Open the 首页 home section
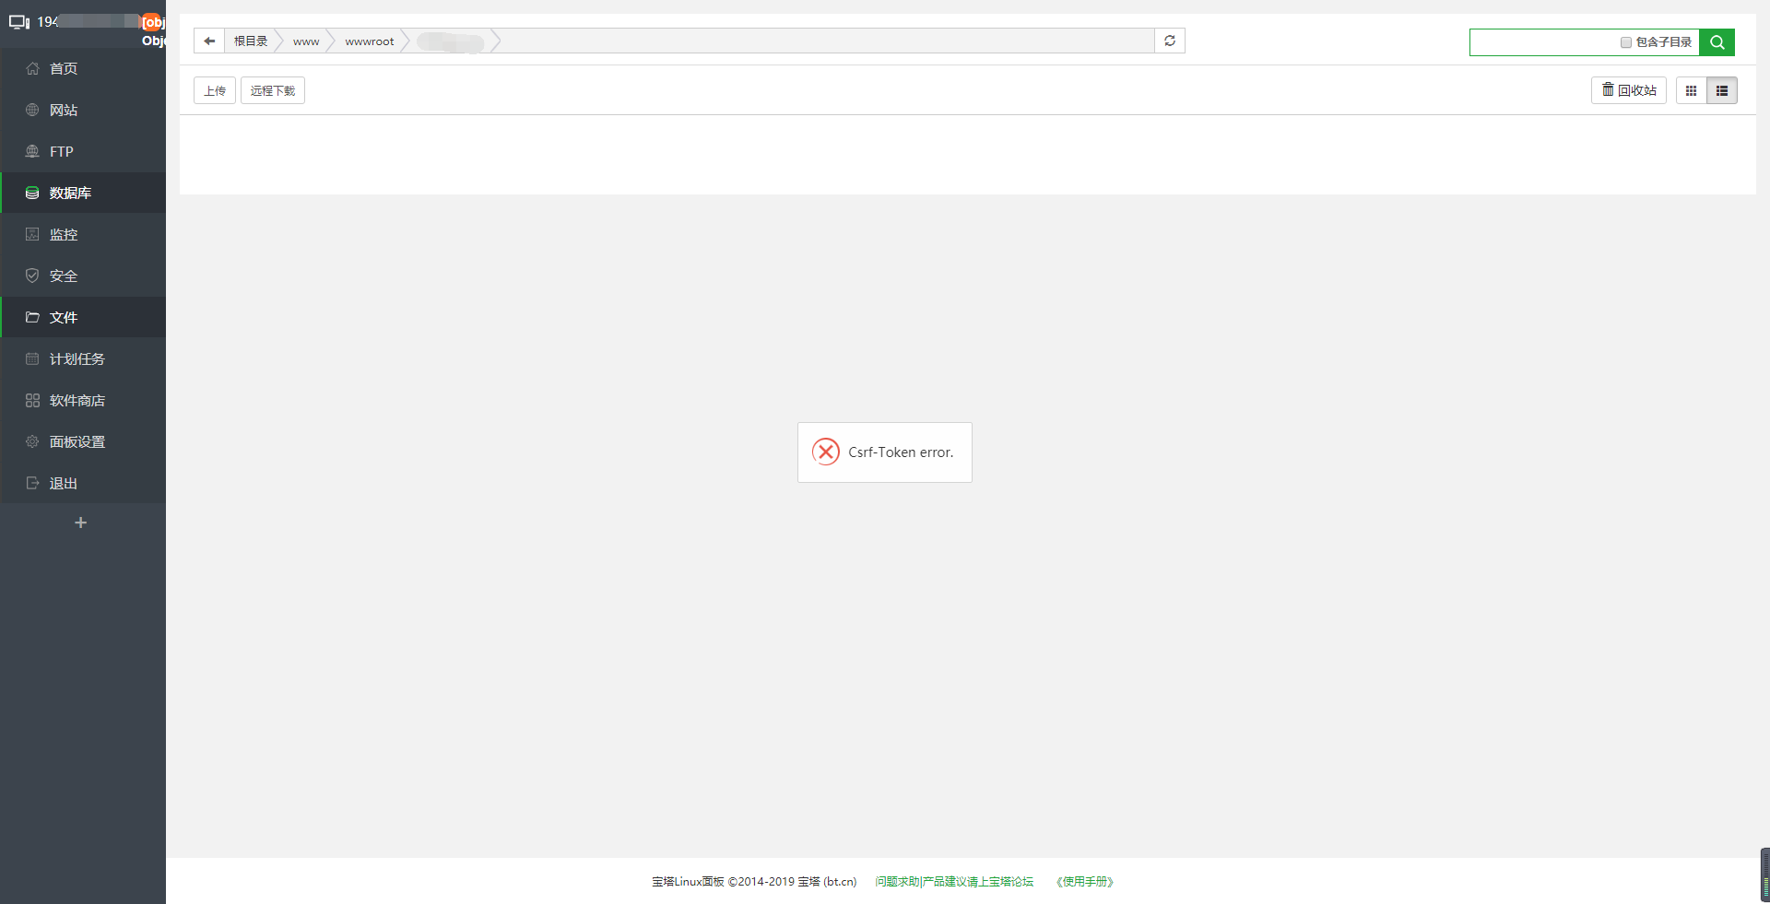The height and width of the screenshot is (904, 1770). pos(63,68)
